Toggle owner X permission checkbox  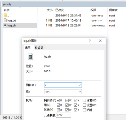[x=76, y=100]
